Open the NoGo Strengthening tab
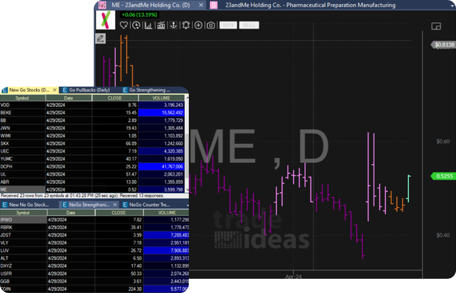 [89, 205]
